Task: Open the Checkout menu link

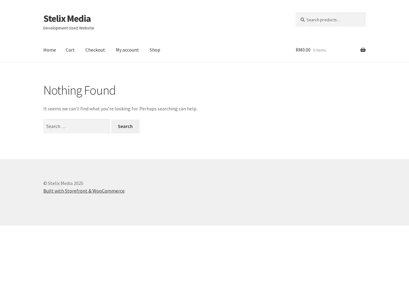Action: tap(95, 50)
